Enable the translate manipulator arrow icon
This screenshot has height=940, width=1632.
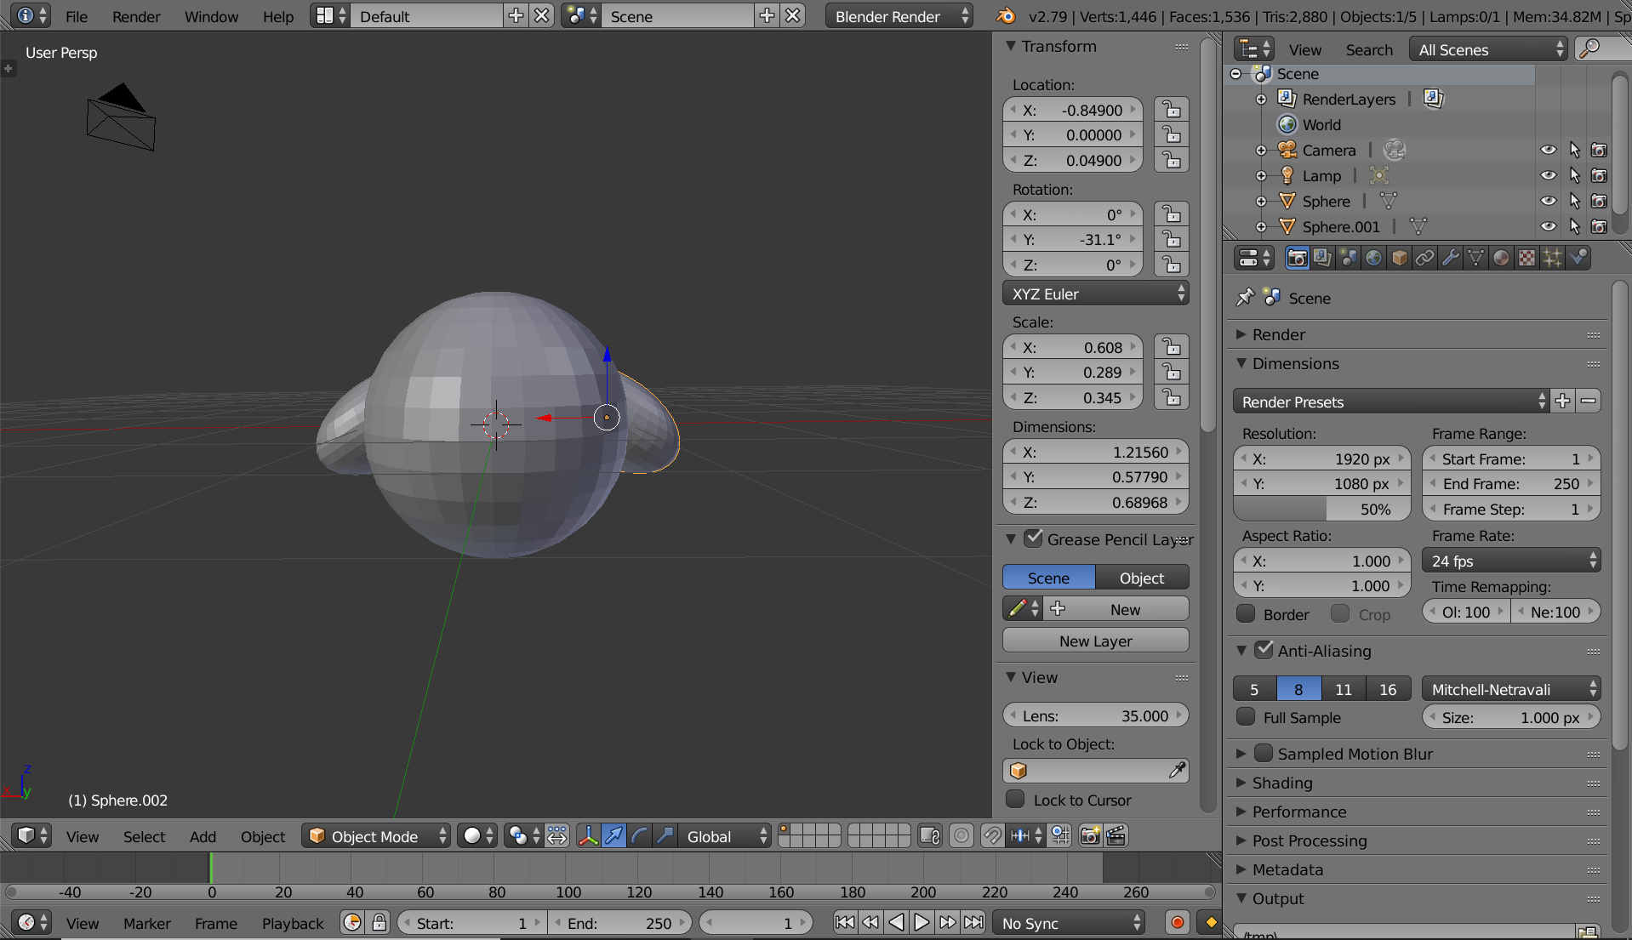pos(613,836)
